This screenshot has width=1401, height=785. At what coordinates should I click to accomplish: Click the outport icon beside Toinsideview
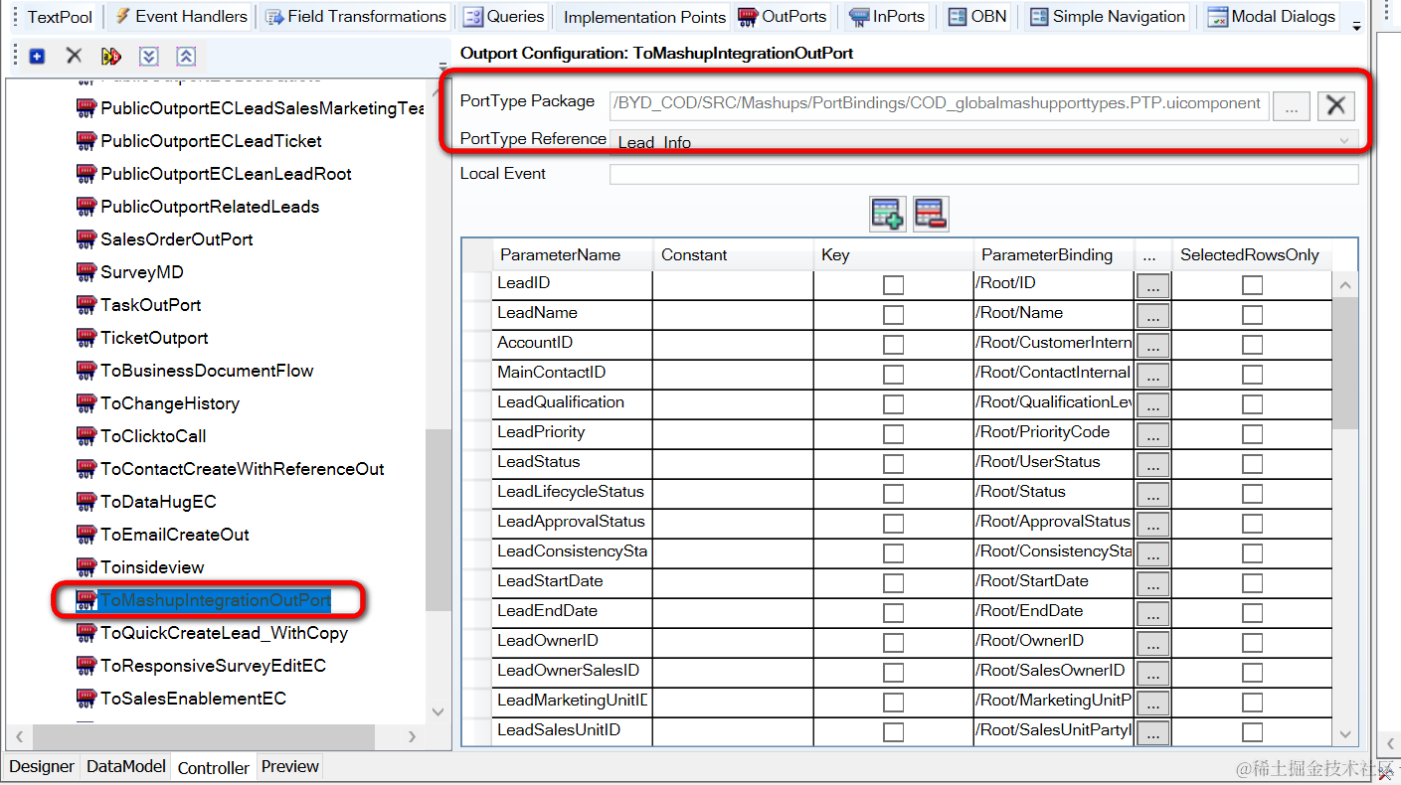point(87,567)
